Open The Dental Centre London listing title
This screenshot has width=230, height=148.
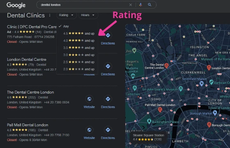pyautogui.click(x=30, y=92)
